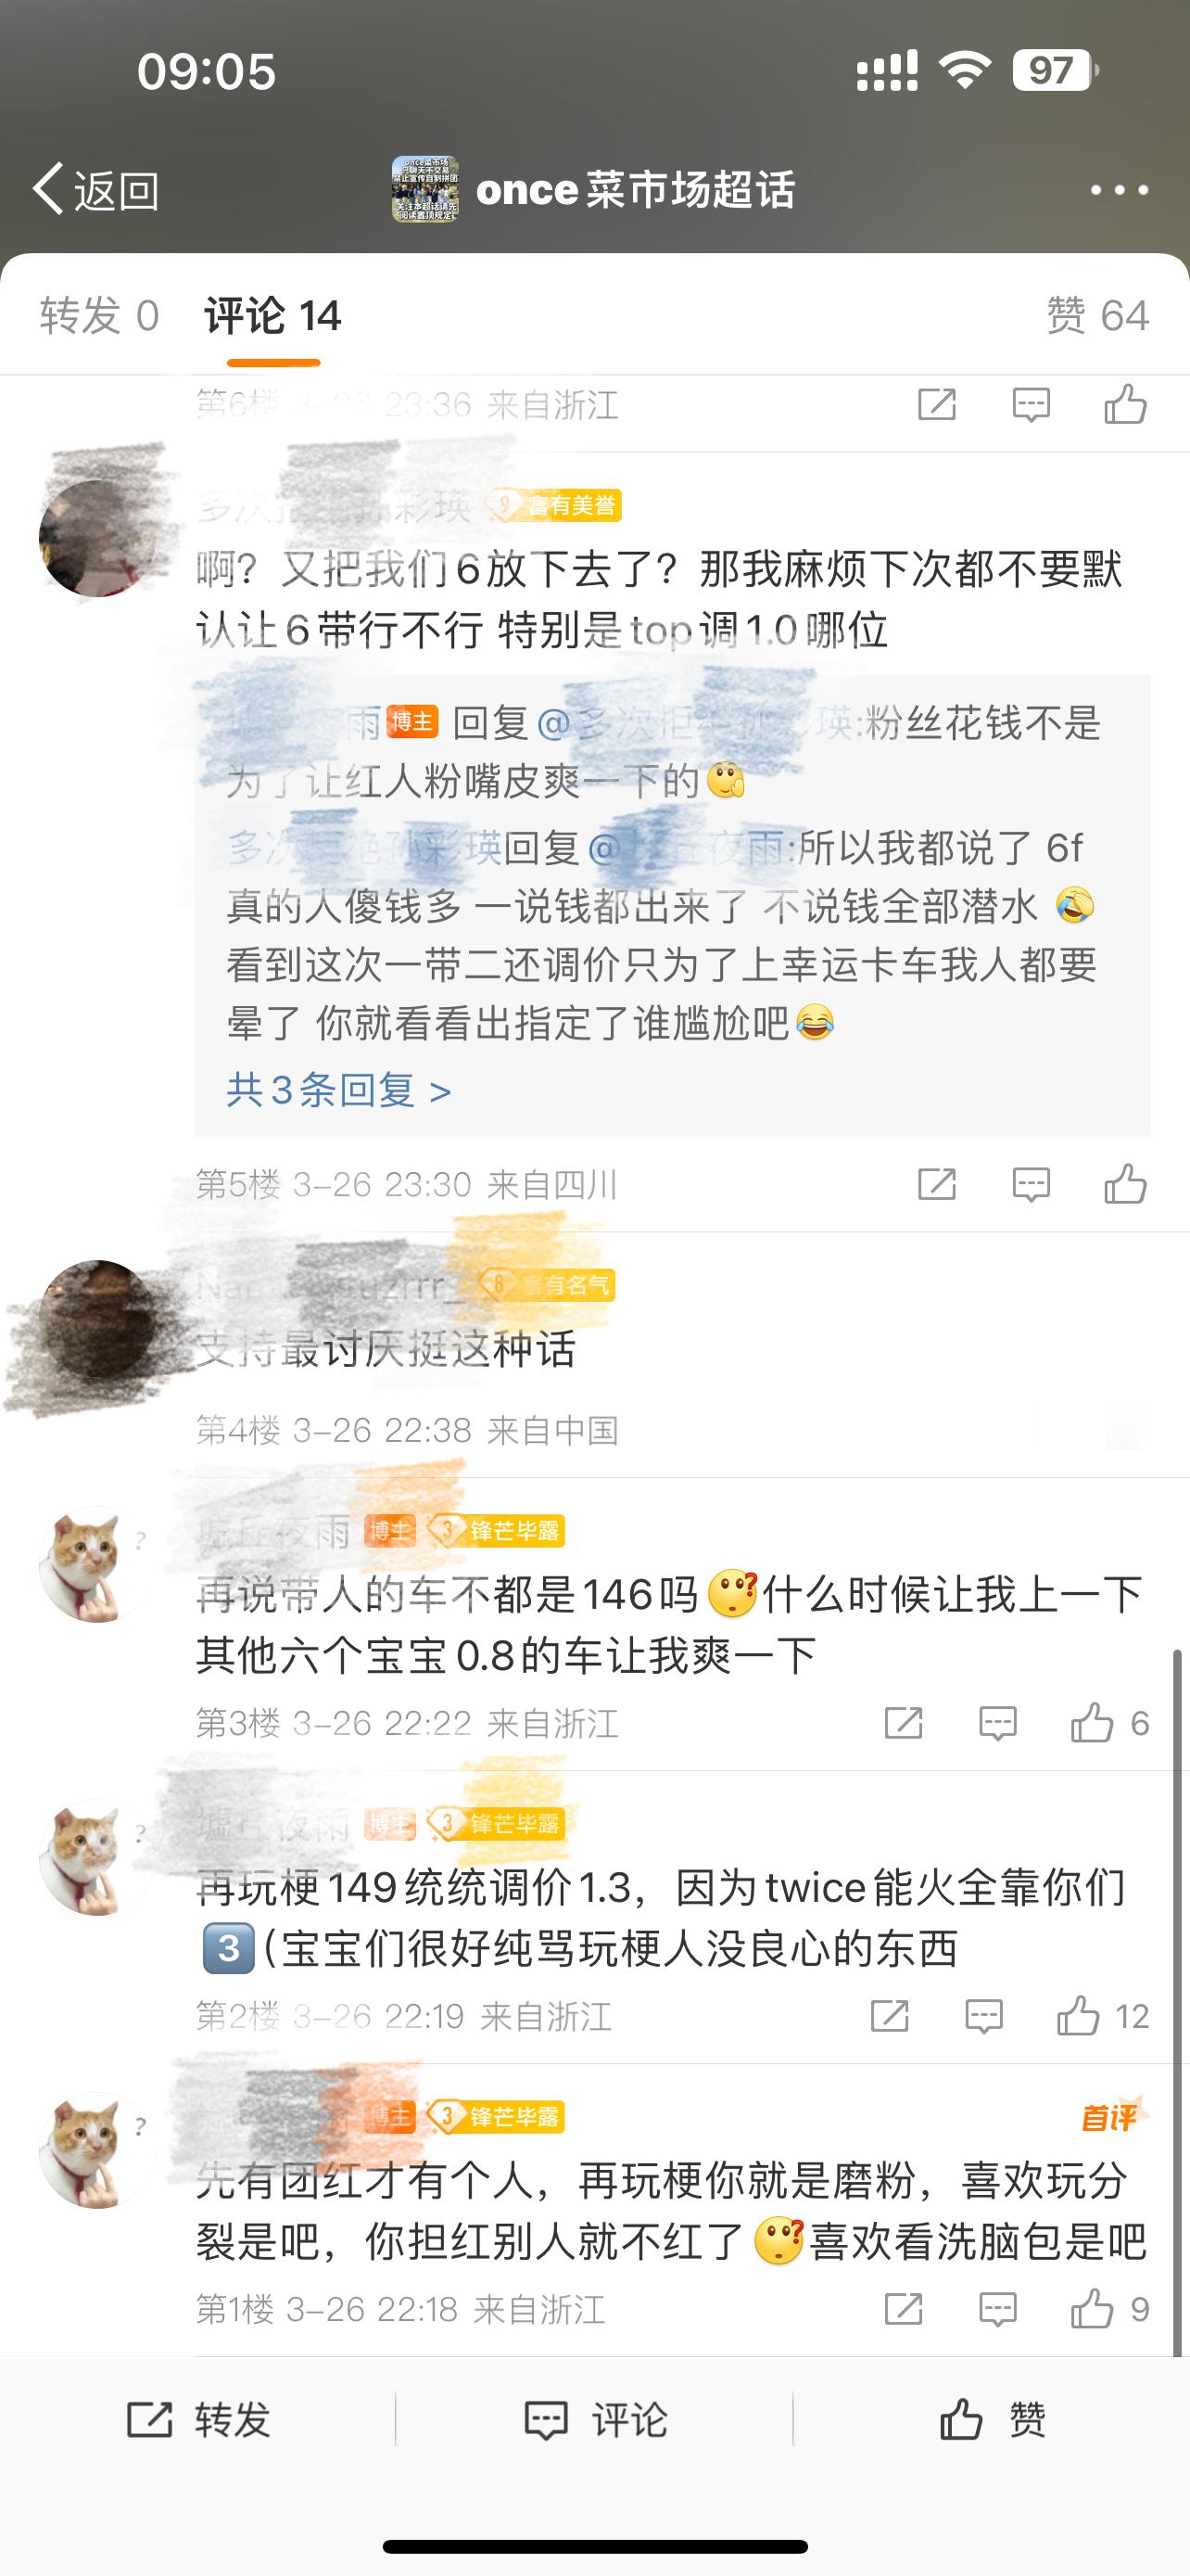Repost the 5th floor comment via share icon
Image resolution: width=1190 pixels, height=2576 pixels.
coord(936,1184)
